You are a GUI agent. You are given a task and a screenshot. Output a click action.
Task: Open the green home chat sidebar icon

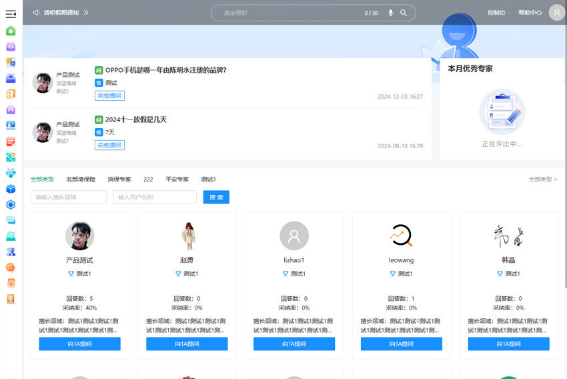pos(11,31)
